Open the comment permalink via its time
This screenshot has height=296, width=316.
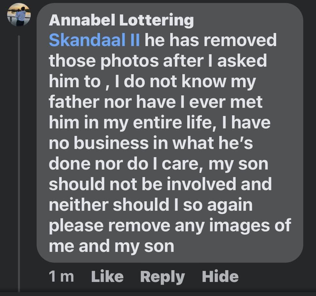[61, 277]
